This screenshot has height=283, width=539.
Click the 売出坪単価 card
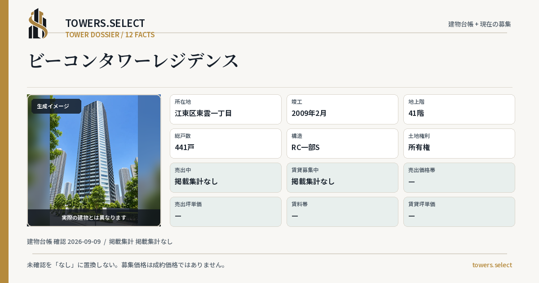pos(225,212)
